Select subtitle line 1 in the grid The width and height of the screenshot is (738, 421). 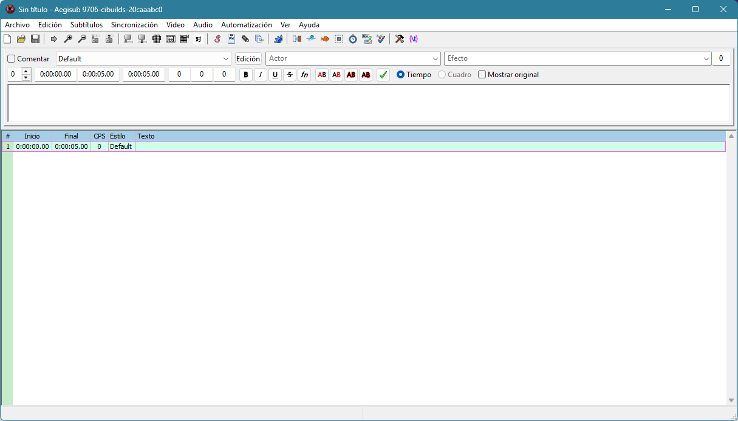[364, 146]
